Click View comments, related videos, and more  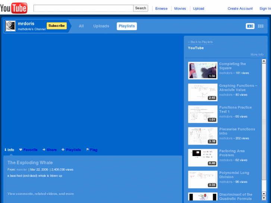tap(41, 194)
